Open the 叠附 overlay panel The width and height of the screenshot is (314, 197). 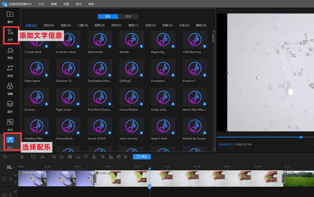coord(10,107)
